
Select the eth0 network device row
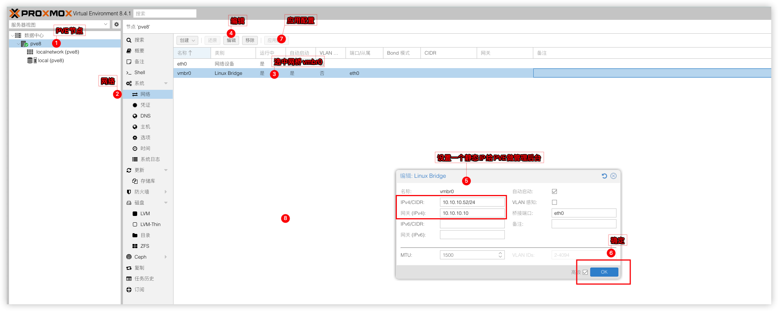coord(472,64)
